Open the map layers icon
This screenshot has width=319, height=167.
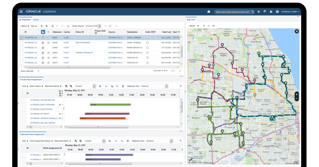pyautogui.click(x=297, y=31)
